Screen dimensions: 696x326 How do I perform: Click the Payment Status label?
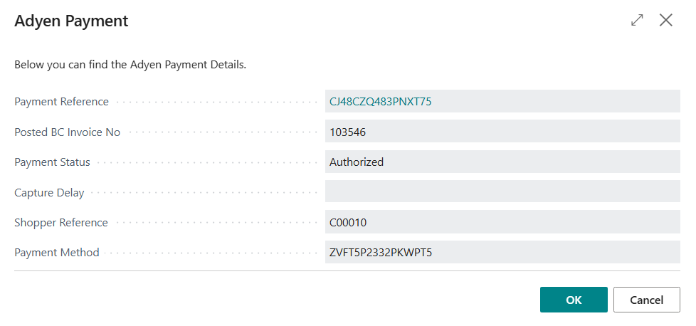pos(53,162)
